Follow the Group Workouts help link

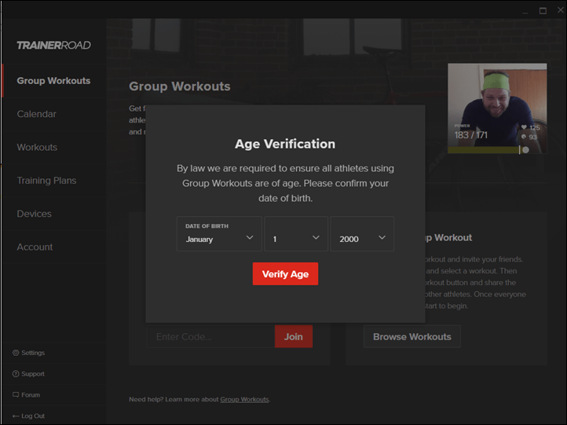click(244, 399)
